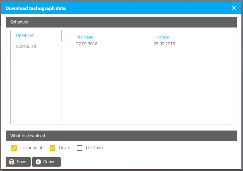Image resolution: width=243 pixels, height=171 pixels.
Task: Click the End date input field
Action: 184,44
